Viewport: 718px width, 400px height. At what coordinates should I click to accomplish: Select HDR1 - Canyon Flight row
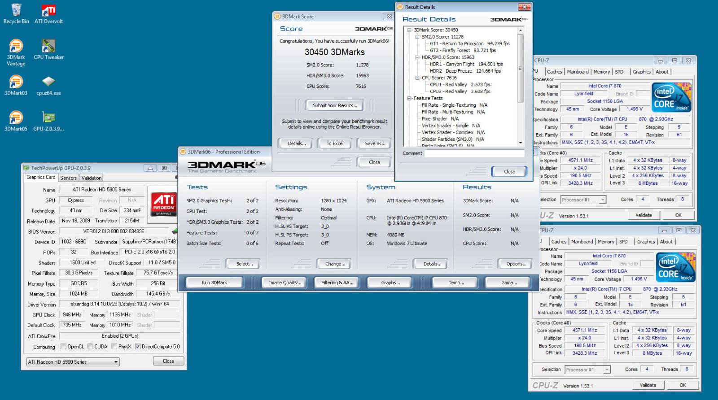[466, 64]
